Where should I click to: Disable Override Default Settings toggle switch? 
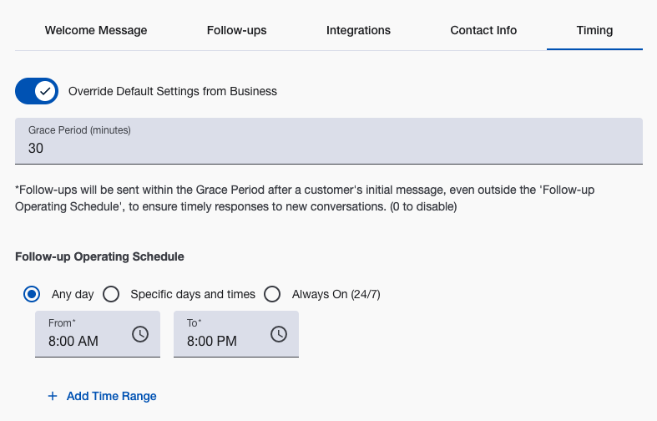click(x=37, y=91)
